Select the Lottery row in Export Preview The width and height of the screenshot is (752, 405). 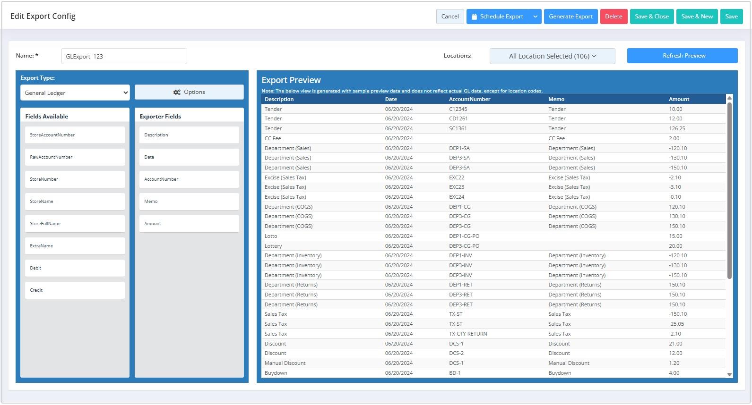pos(273,246)
